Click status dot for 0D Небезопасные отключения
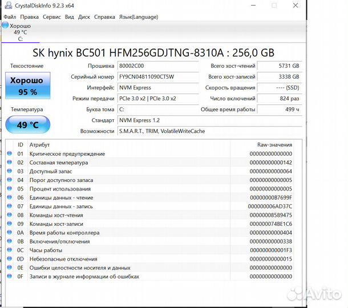 point(9,258)
